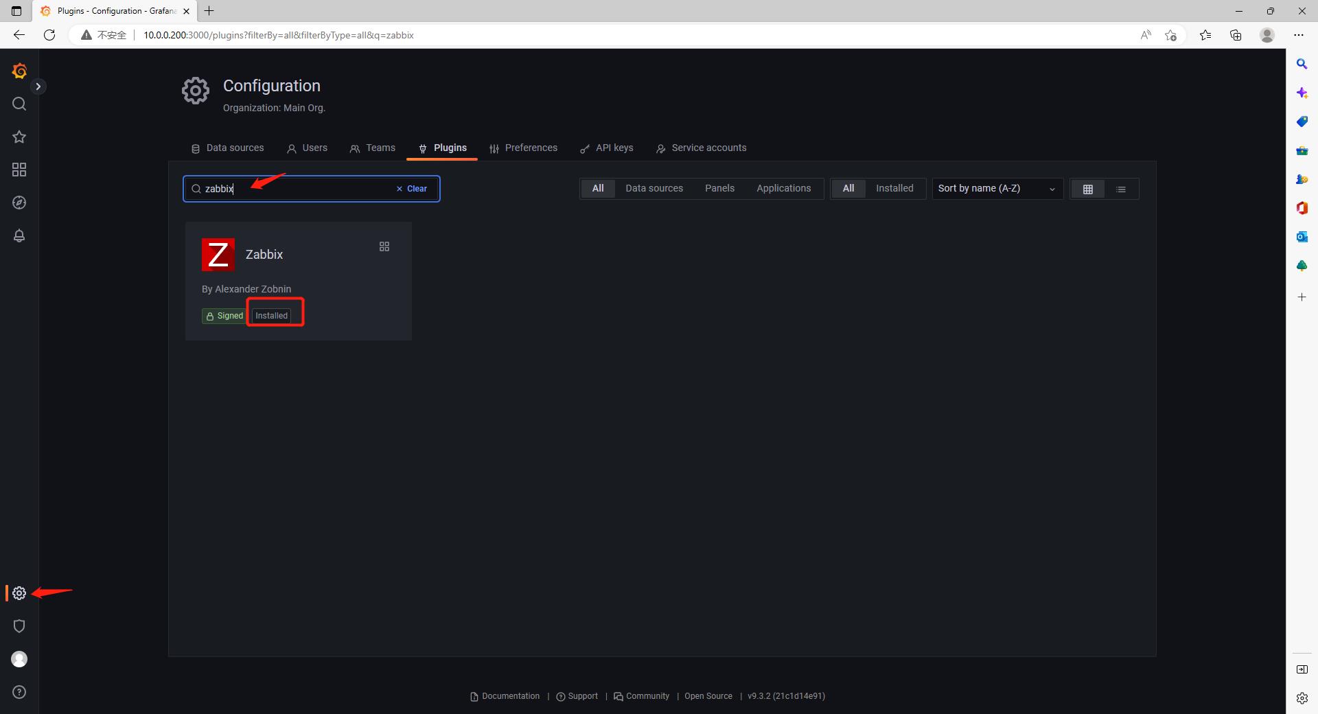This screenshot has width=1318, height=714.
Task: Open the tab actions menu icon
Action: (x=16, y=11)
